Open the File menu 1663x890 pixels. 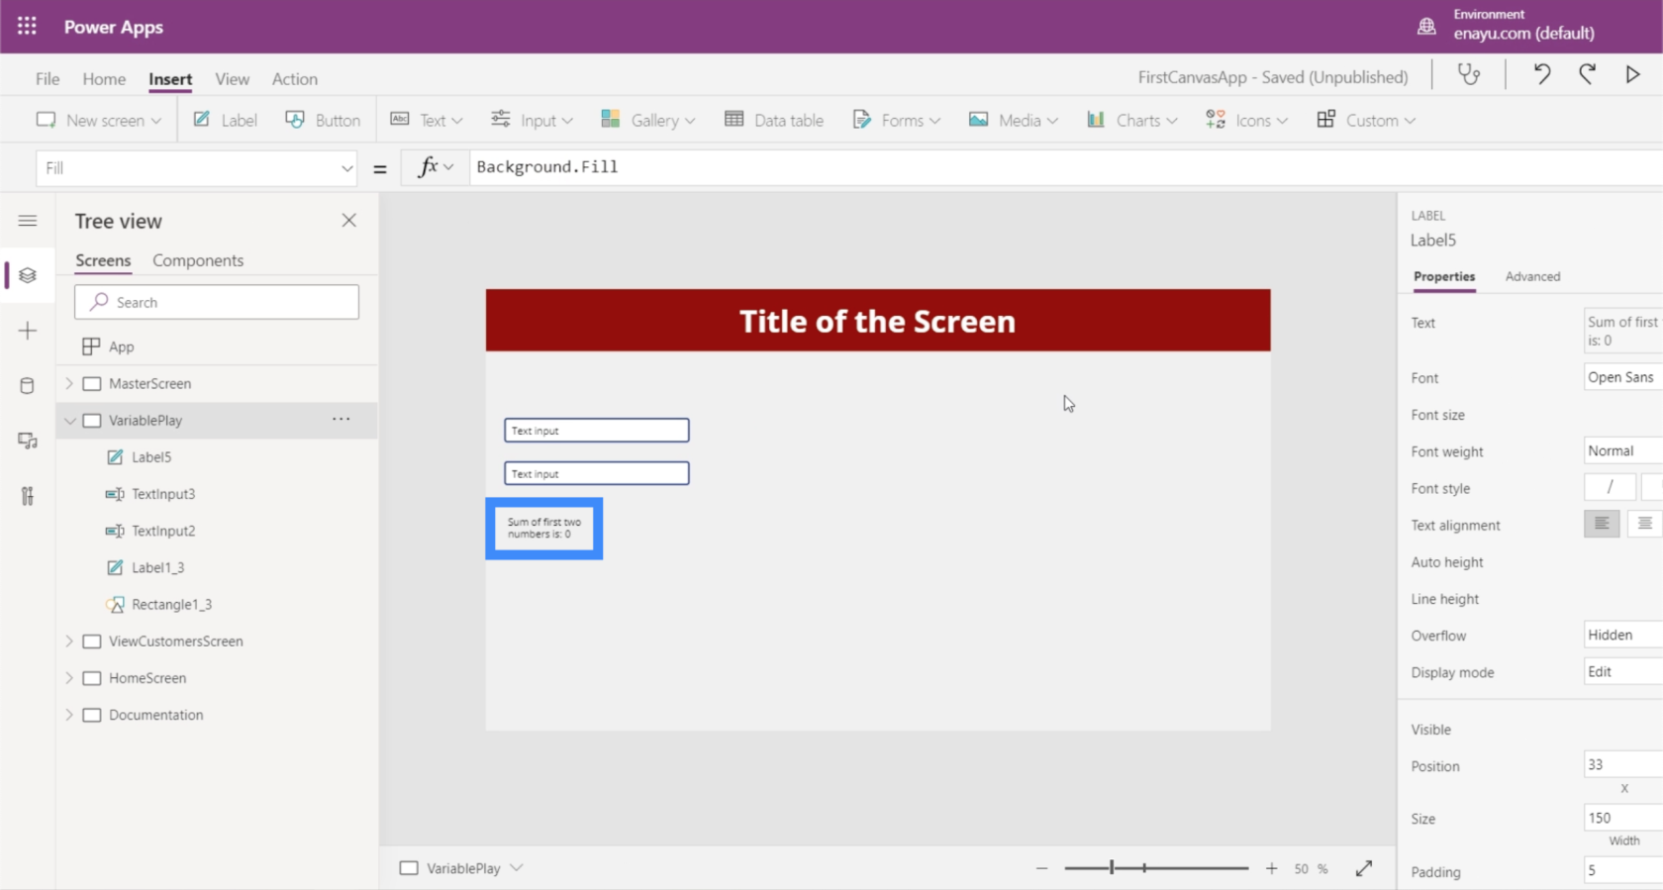[48, 79]
